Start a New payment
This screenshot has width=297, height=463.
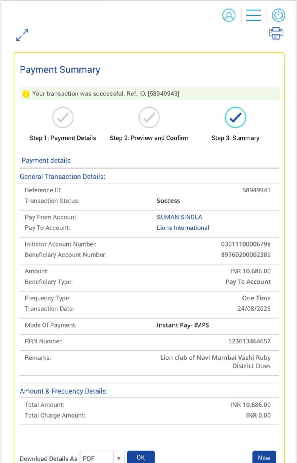click(x=264, y=458)
